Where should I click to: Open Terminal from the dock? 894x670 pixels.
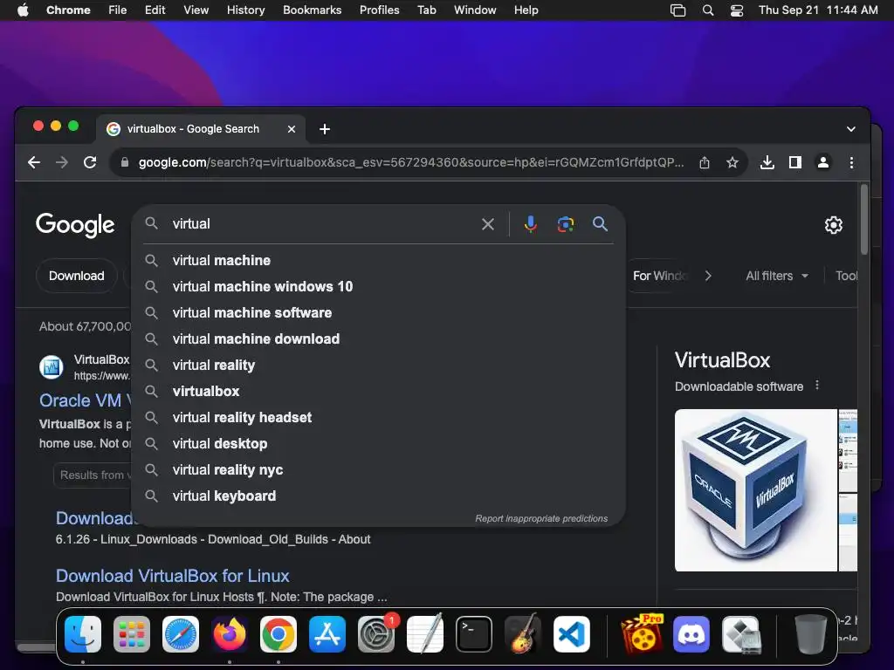pyautogui.click(x=474, y=634)
